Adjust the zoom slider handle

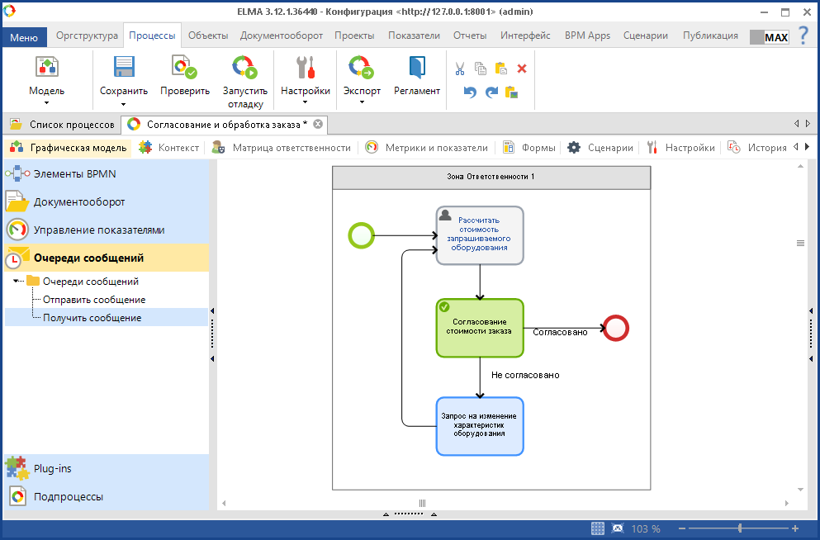739,528
